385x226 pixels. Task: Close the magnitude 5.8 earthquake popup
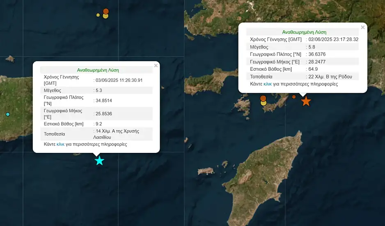pyautogui.click(x=362, y=28)
